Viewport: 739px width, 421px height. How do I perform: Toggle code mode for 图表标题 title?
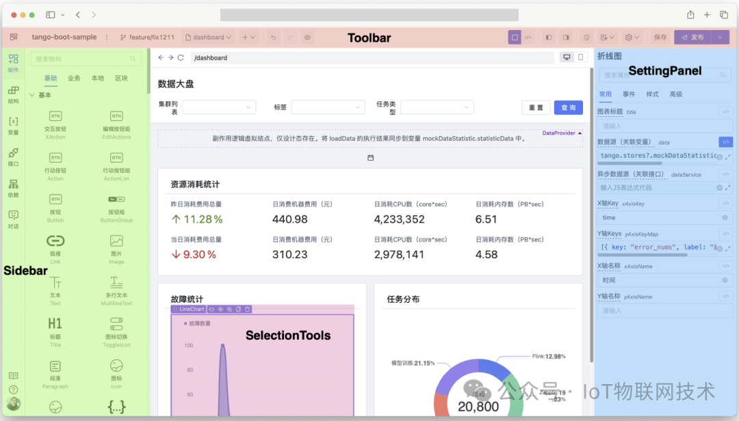[x=726, y=111]
